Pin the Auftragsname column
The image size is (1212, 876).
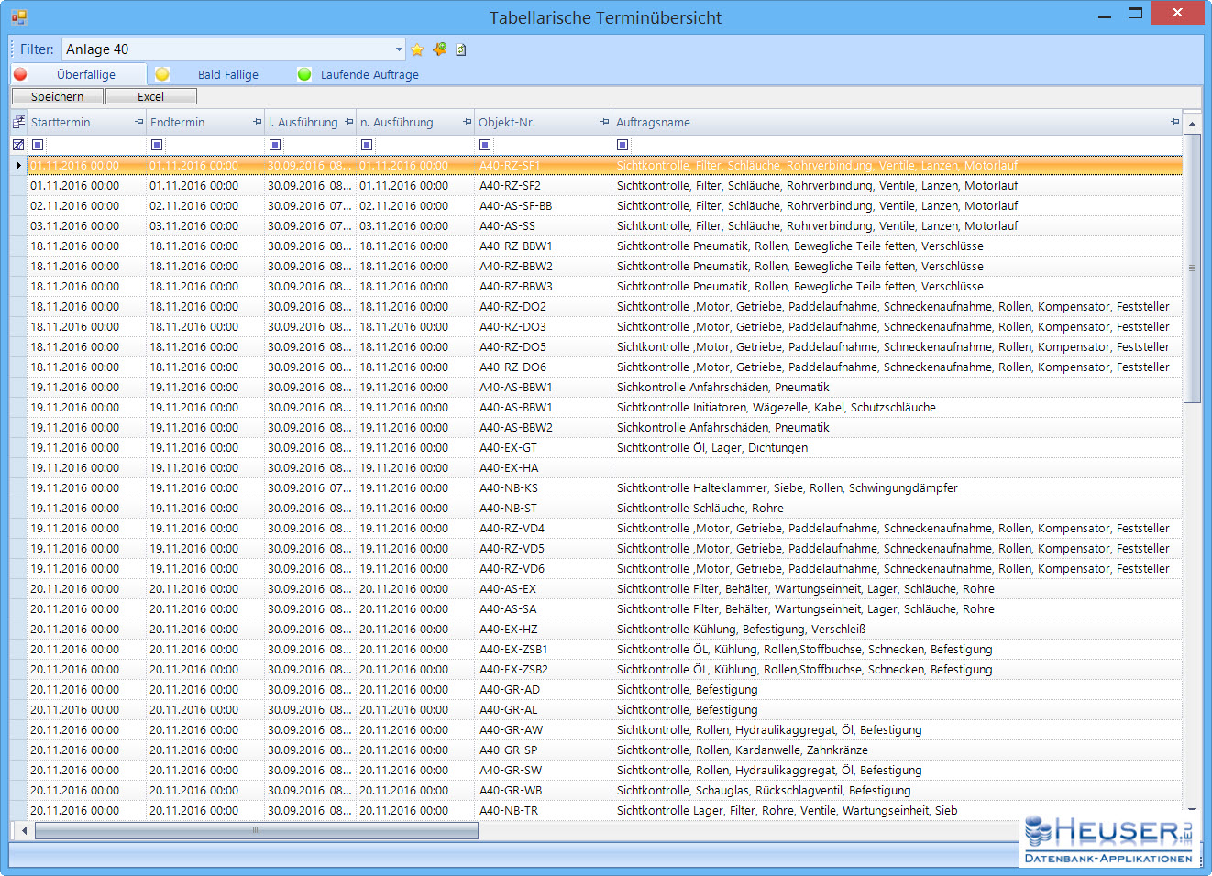(x=1174, y=122)
